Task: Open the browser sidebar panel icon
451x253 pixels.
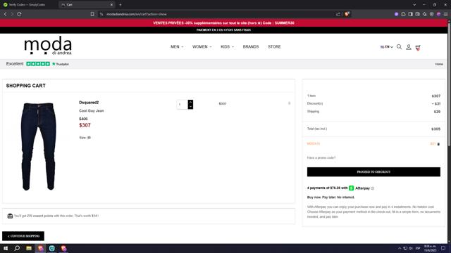Action: pos(410,14)
